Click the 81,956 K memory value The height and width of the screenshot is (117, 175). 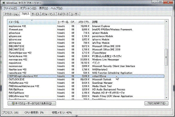point(85,60)
